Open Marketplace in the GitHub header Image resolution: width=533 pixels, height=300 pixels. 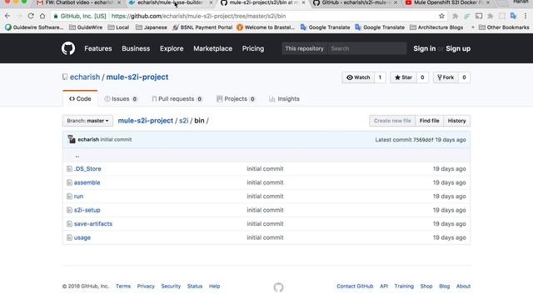click(x=213, y=48)
